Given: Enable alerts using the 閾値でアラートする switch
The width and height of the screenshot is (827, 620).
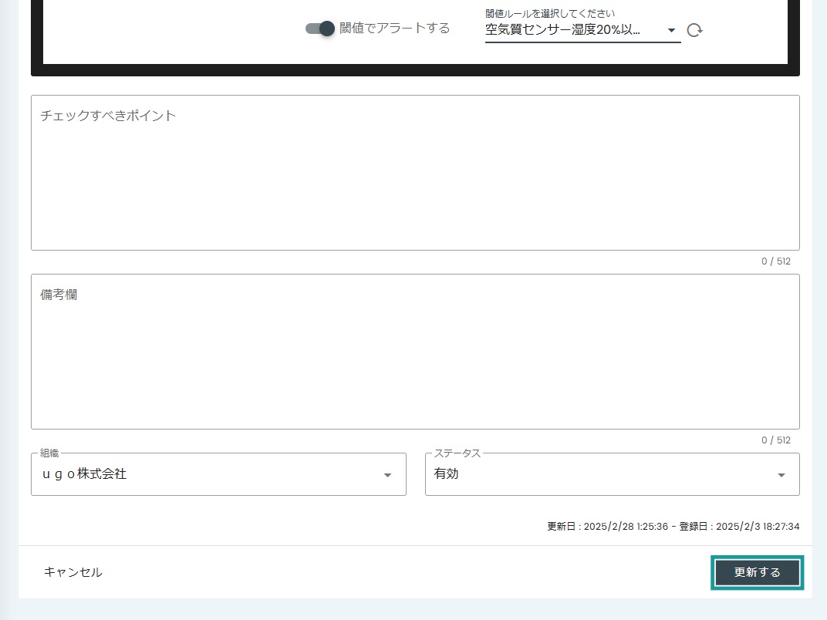Looking at the screenshot, I should (x=319, y=28).
